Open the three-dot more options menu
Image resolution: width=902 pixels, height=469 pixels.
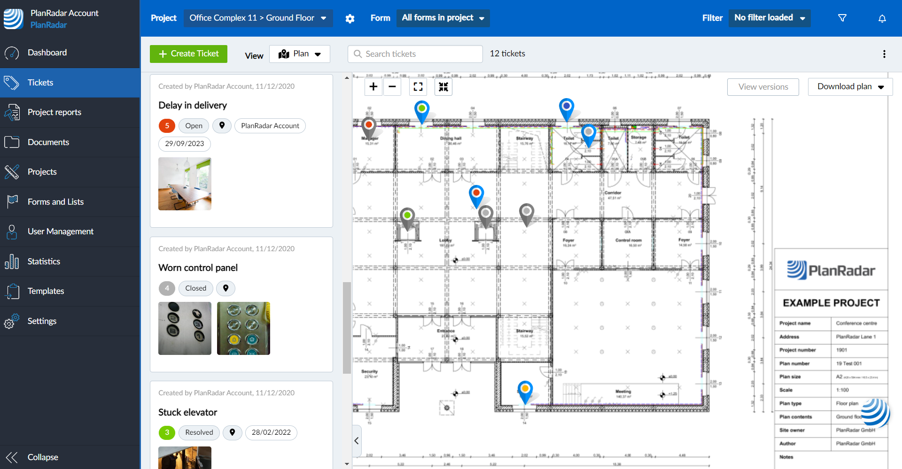coord(884,54)
